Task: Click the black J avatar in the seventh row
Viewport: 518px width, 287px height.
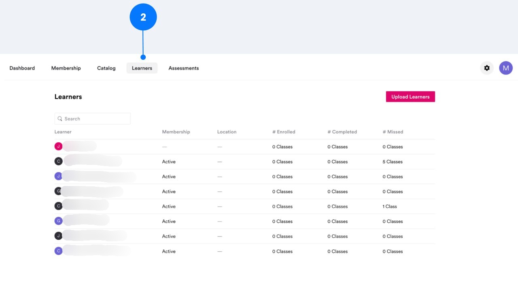Action: tap(58, 236)
